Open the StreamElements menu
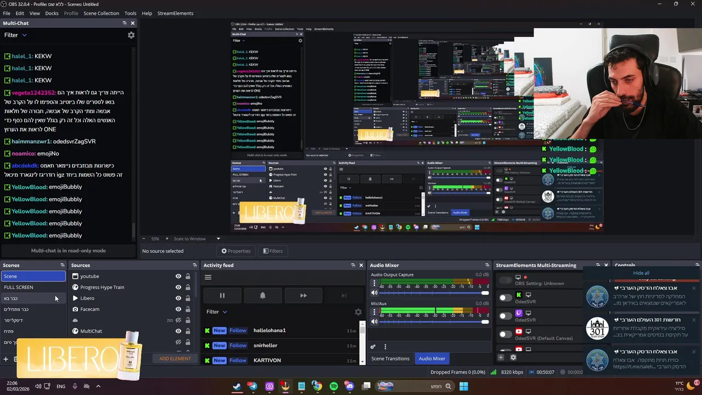Image resolution: width=702 pixels, height=395 pixels. point(175,13)
